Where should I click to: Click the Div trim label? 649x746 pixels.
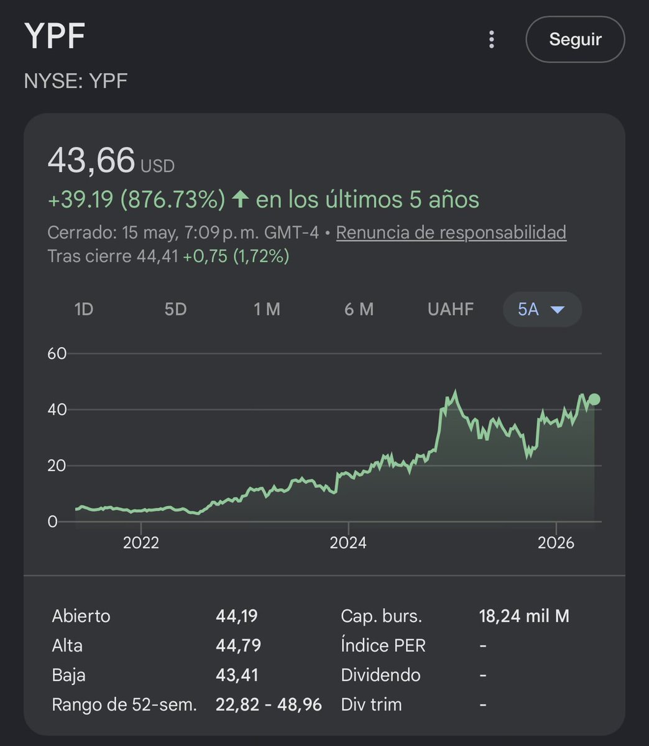371,705
